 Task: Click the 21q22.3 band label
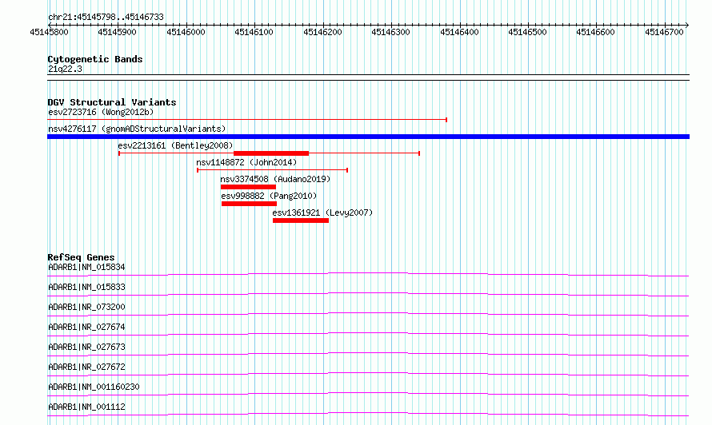pos(65,69)
